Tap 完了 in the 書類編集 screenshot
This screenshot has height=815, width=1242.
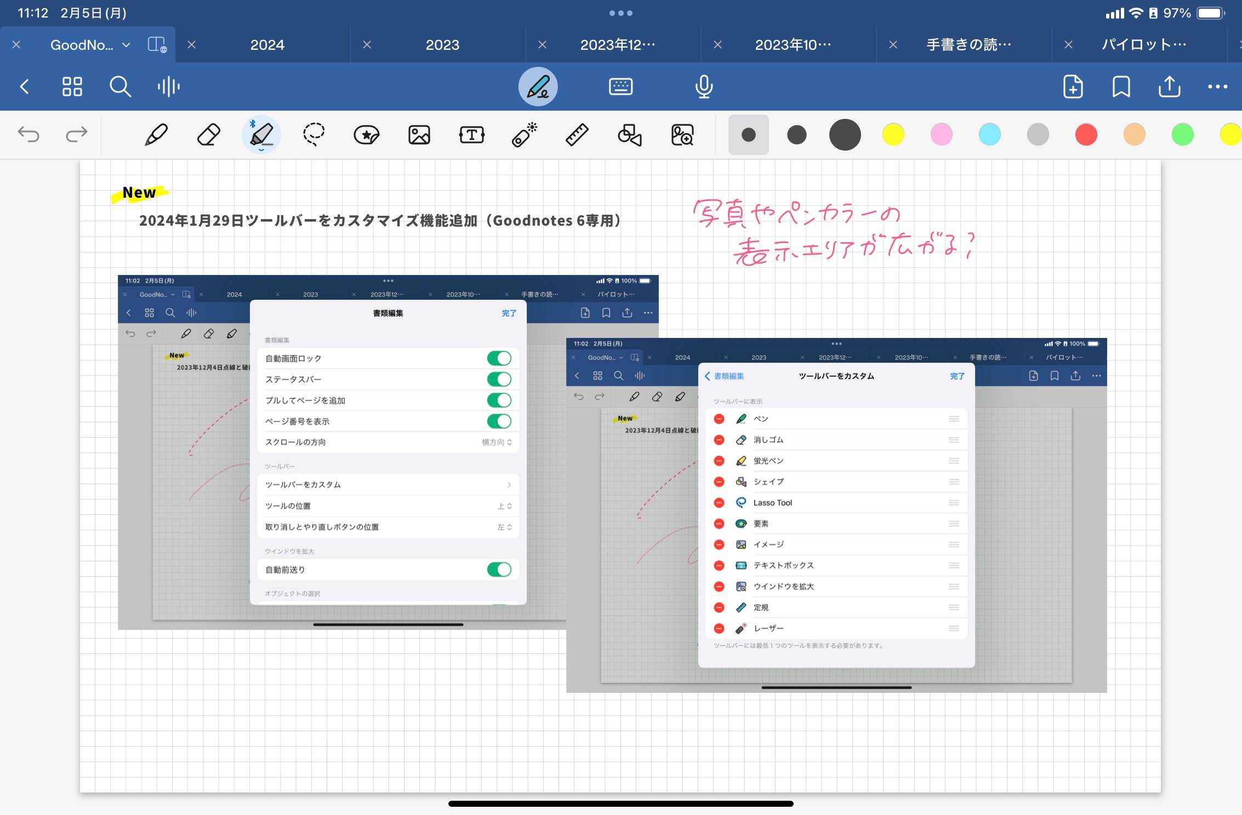(x=509, y=313)
